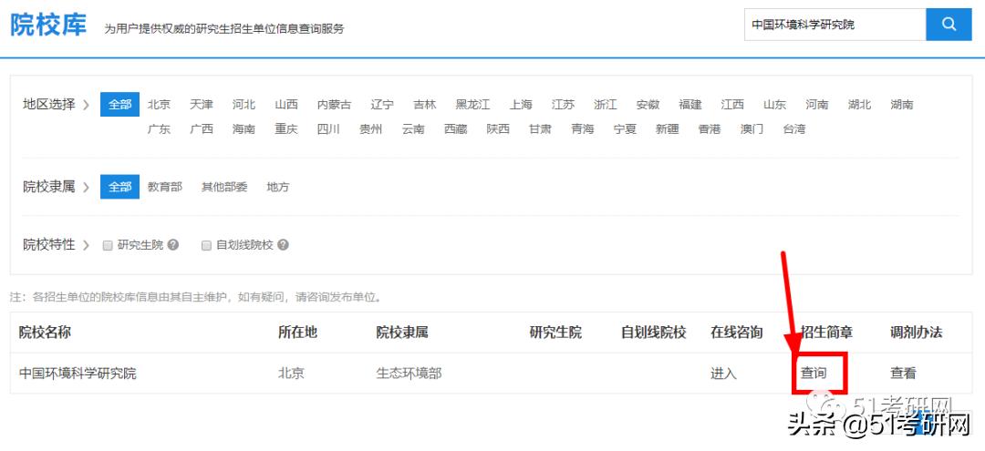Click 查询 under 招生简章 column
The width and height of the screenshot is (985, 451).
tap(814, 374)
